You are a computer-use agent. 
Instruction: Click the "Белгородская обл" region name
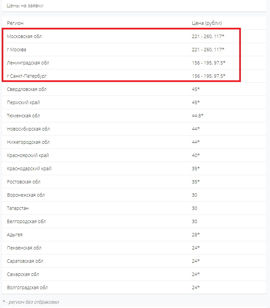tap(26, 221)
